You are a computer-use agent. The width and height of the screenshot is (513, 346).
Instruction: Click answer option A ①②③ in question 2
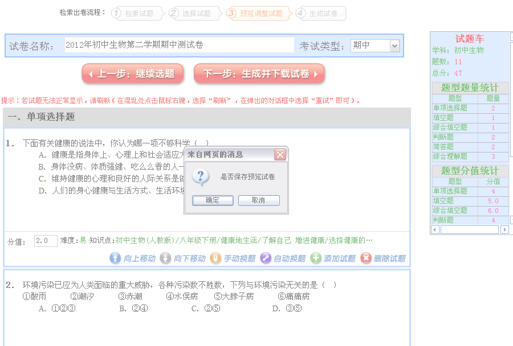tap(57, 308)
